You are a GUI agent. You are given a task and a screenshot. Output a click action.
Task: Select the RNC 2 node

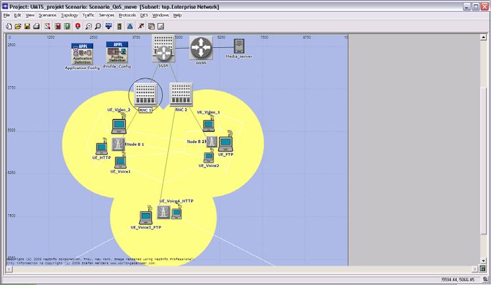pos(181,95)
